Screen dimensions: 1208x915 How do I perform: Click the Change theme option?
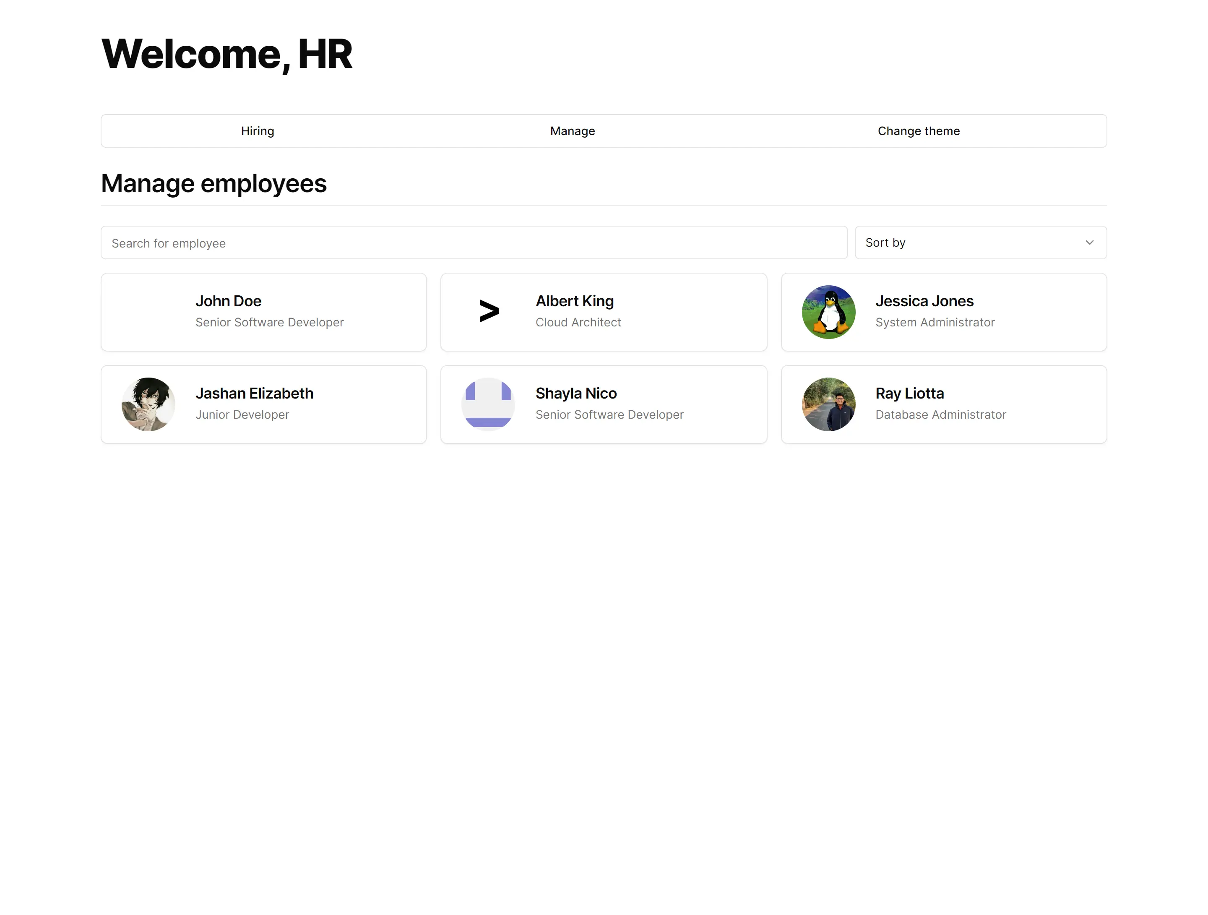coord(919,130)
